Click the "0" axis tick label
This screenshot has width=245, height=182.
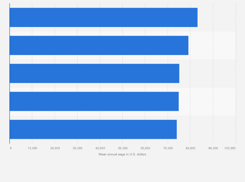[11, 148]
